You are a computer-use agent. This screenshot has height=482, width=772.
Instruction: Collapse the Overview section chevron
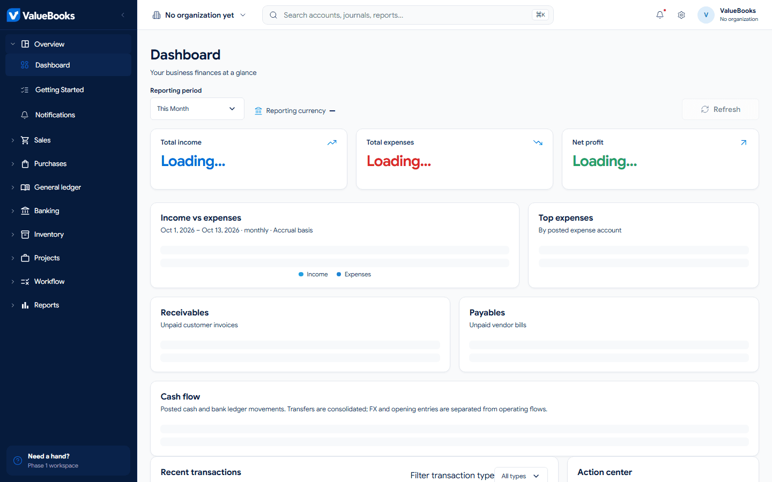point(13,44)
